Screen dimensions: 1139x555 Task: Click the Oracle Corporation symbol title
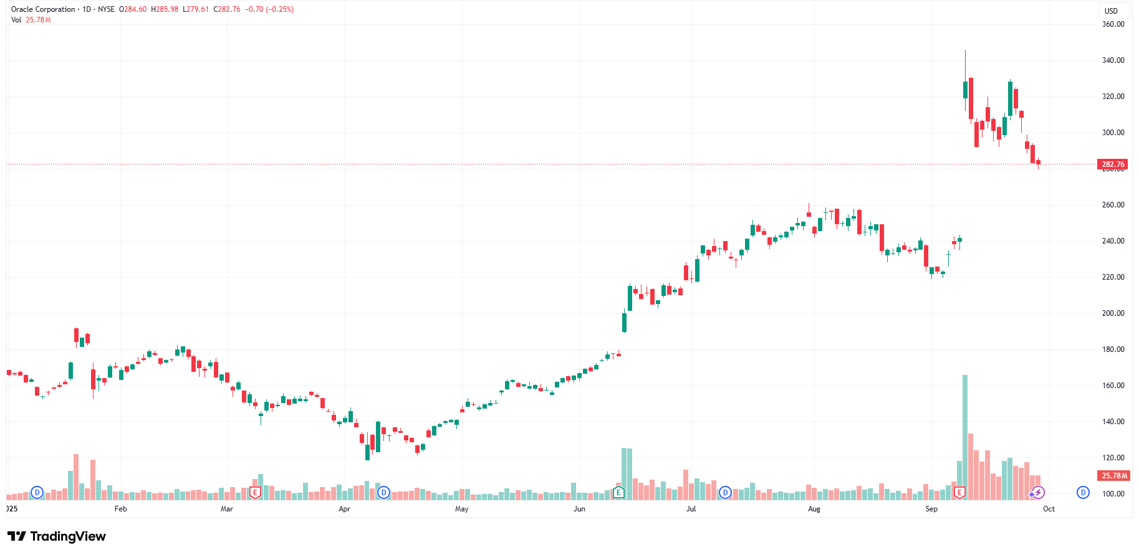43,9
